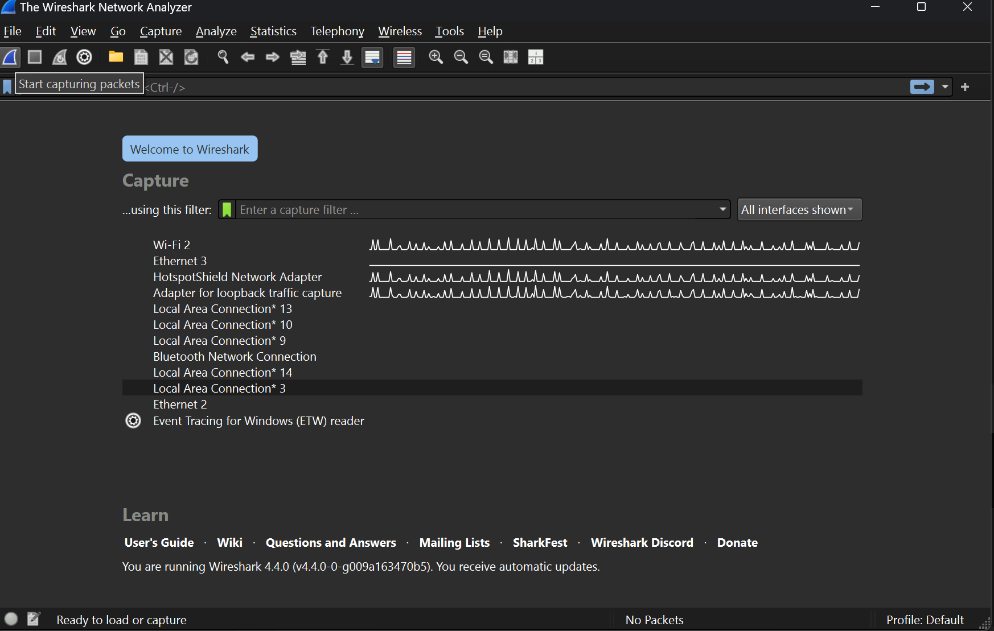This screenshot has width=994, height=631.
Task: Open the Analyze menu
Action: pyautogui.click(x=216, y=31)
